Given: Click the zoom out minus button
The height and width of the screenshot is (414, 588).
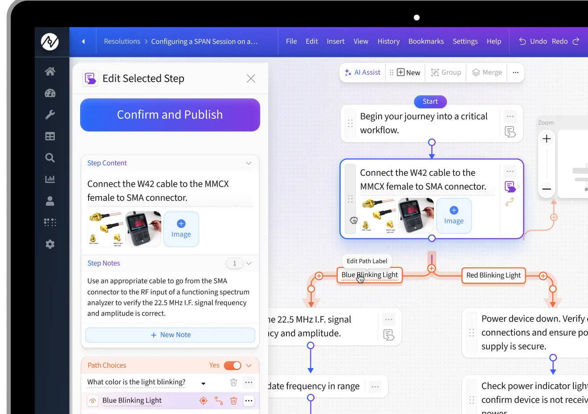Looking at the screenshot, I should (547, 189).
